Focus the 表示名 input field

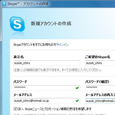(x=47, y=63)
